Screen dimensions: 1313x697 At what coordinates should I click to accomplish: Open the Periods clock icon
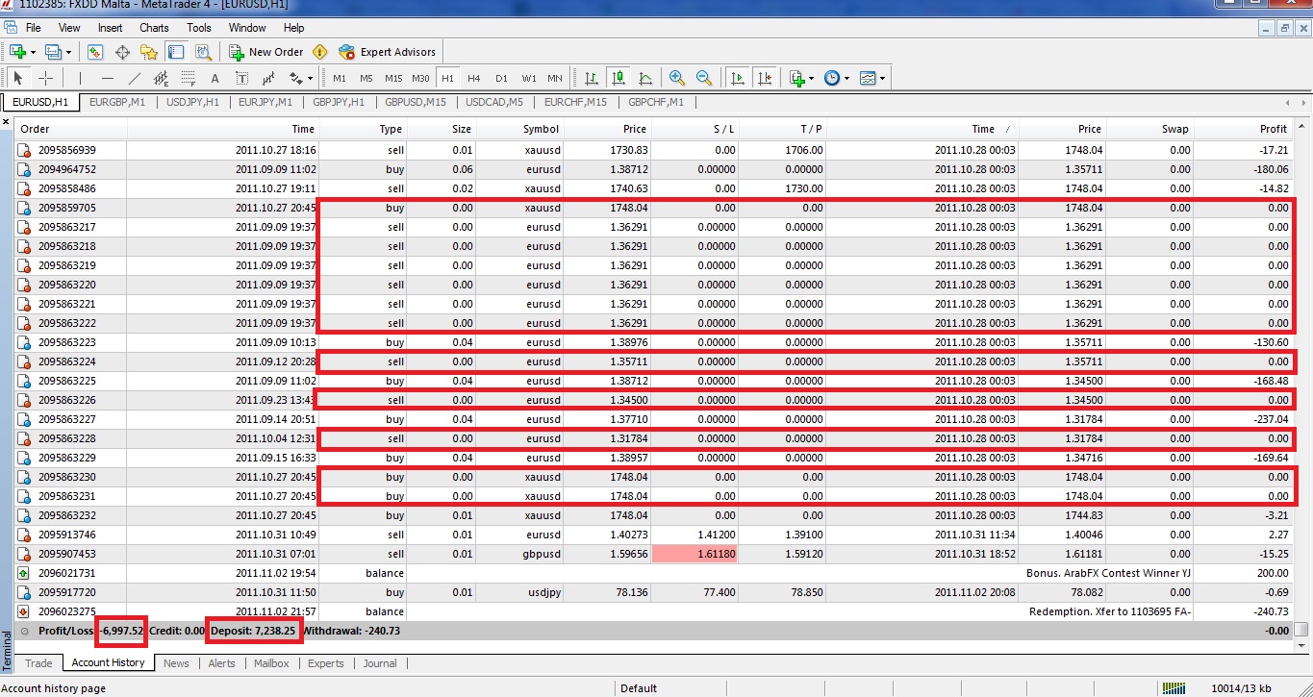coord(832,78)
